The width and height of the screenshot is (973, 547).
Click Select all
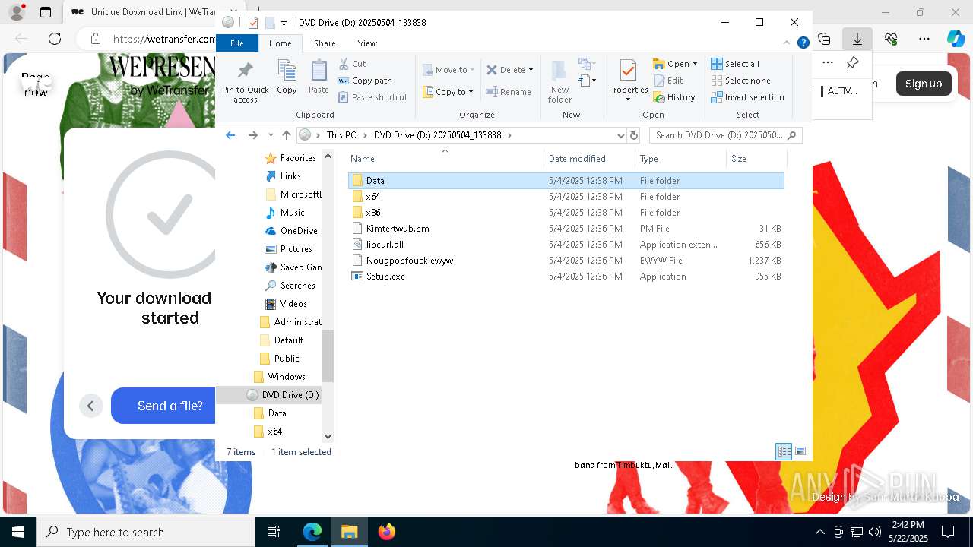(x=735, y=64)
